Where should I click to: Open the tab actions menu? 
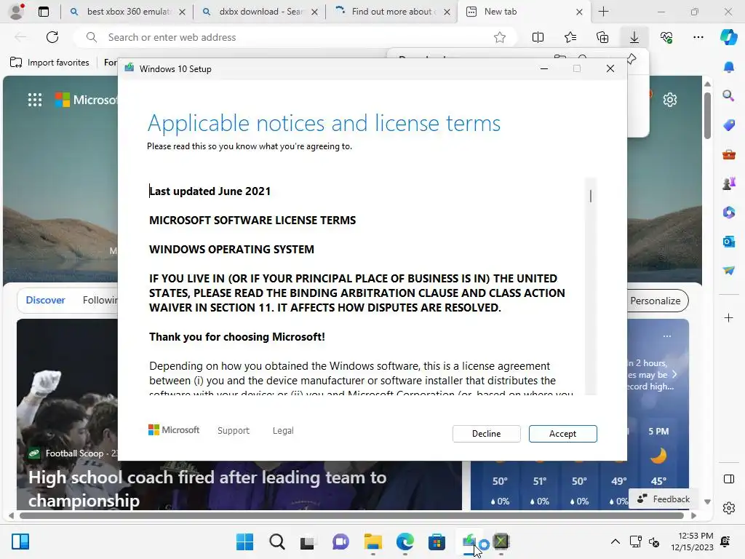click(x=44, y=12)
